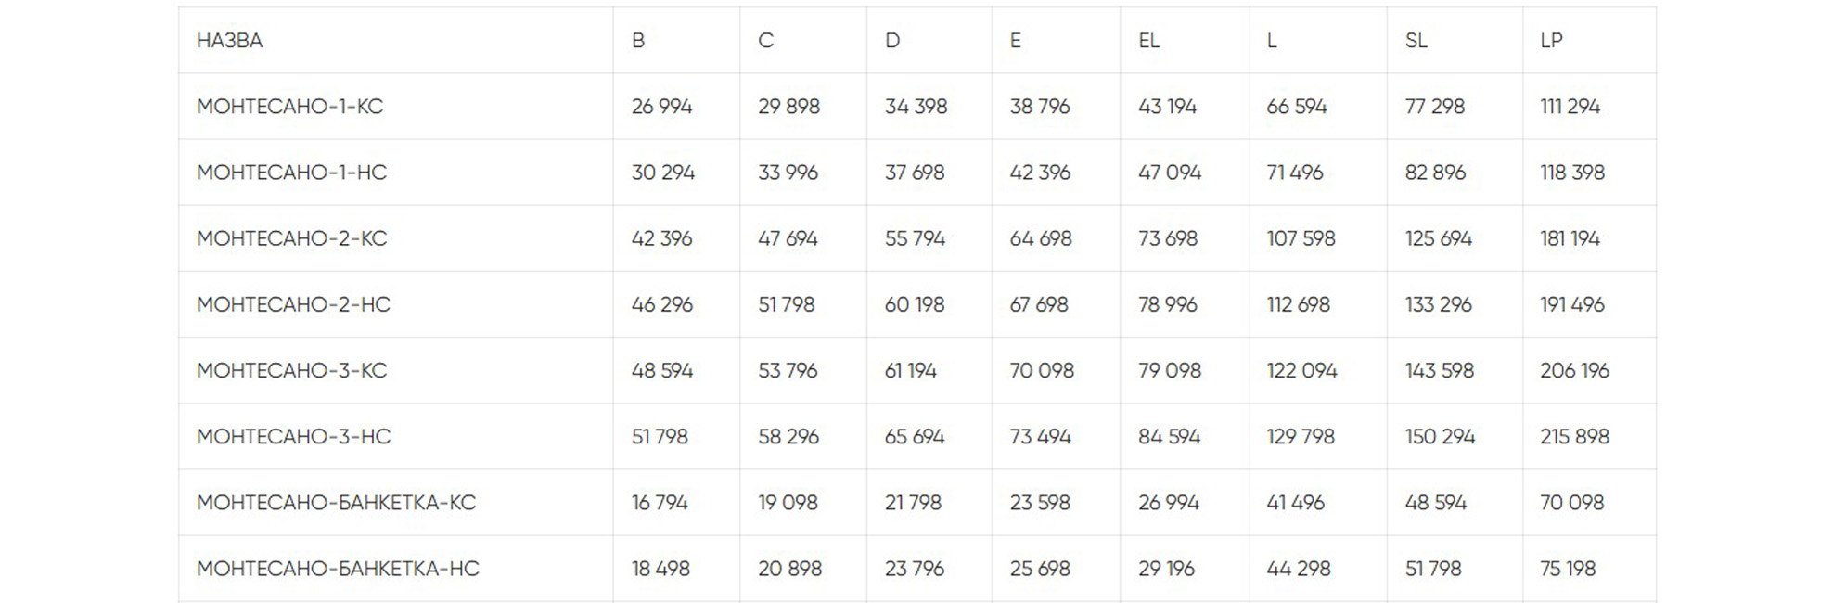Viewport: 1833px width, 603px height.
Task: Select the 75 198 price cell
Action: coord(1568,569)
